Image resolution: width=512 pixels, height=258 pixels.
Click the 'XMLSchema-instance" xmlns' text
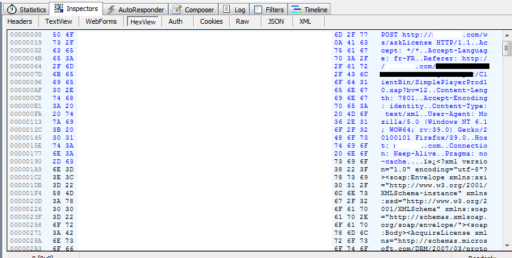click(434, 193)
